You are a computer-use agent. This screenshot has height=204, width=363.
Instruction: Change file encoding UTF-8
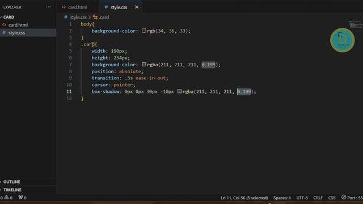pos(302,198)
